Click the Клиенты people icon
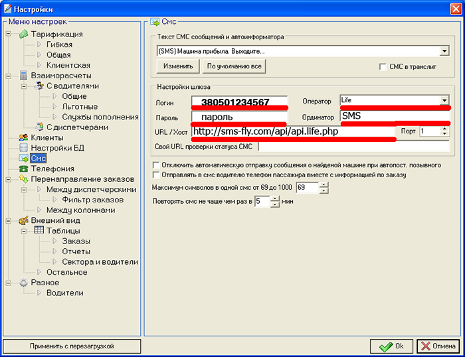465x357 pixels. [x=23, y=137]
